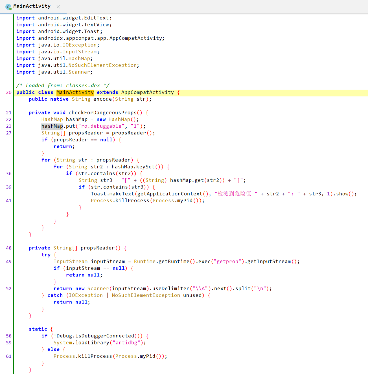Click the highlighted MainActivity class name
The height and width of the screenshot is (374, 368).
coord(75,92)
